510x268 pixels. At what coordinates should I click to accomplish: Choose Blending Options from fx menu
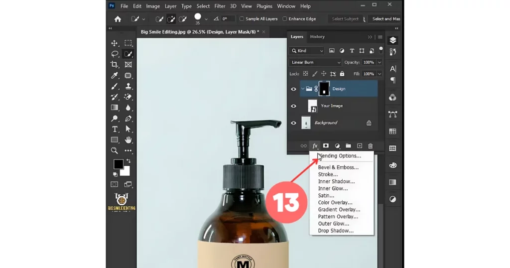(x=339, y=156)
